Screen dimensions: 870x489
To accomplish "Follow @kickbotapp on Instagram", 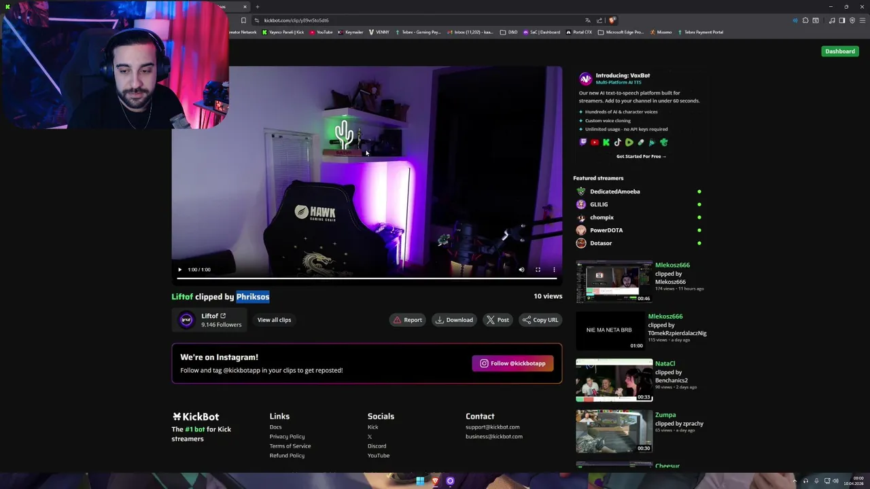I will (x=512, y=363).
